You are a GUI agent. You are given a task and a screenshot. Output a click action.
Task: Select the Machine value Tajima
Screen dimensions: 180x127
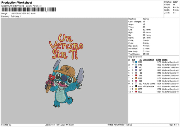(x=146, y=19)
